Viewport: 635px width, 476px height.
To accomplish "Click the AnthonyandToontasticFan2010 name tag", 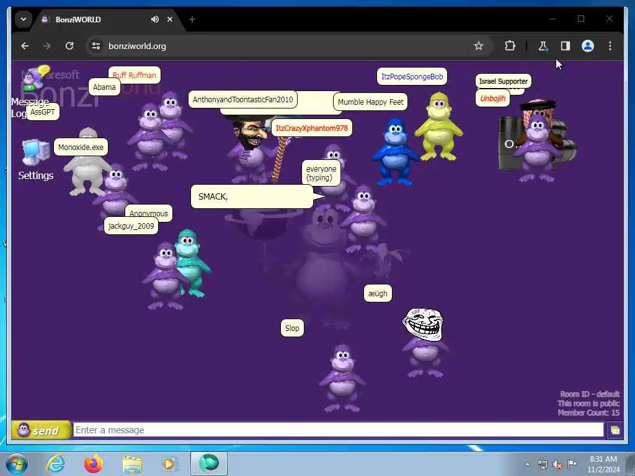I will point(242,99).
